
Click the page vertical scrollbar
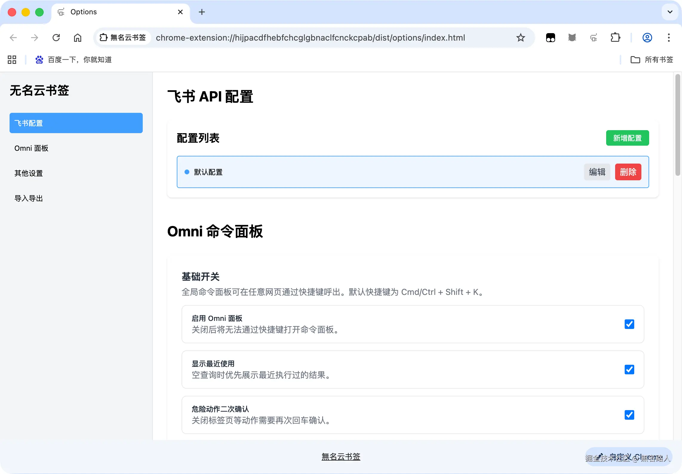pos(678,125)
